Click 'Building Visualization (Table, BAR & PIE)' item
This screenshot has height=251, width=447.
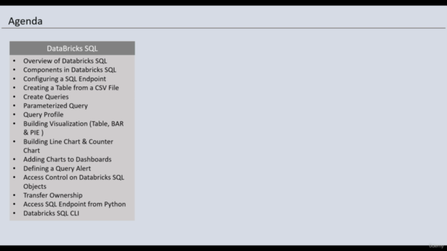(73, 128)
